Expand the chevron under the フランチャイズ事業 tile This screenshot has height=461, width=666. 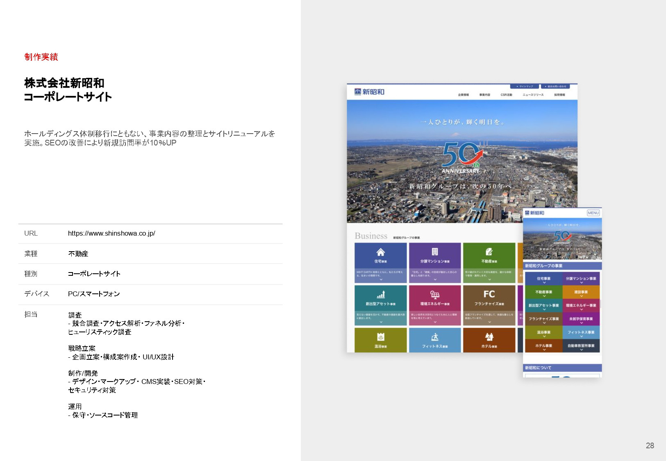tap(489, 322)
